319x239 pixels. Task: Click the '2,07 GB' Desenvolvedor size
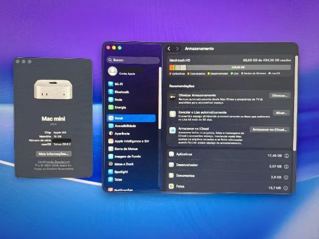point(276,166)
